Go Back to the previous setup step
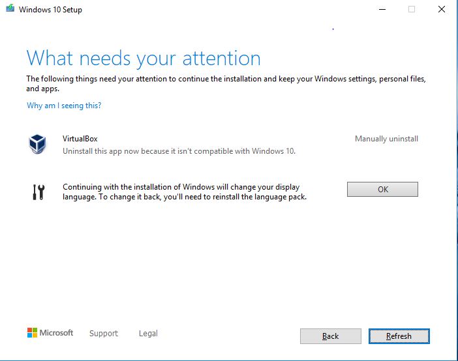 (330, 336)
